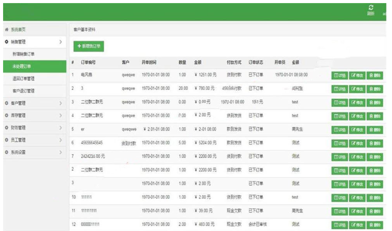Expand the 财务管理 menu chevron

pos(60,128)
